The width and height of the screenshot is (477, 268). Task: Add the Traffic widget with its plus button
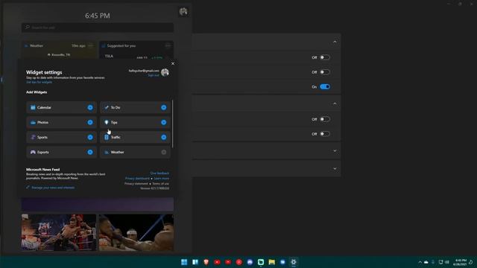164,137
